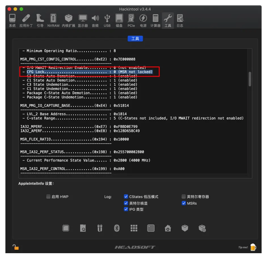Click the CPU chip AppleIntelInfo icon
Viewport: 267px width, 260px height.
tap(66, 228)
